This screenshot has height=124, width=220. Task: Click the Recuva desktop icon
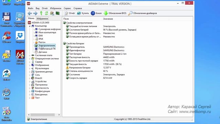7,56
